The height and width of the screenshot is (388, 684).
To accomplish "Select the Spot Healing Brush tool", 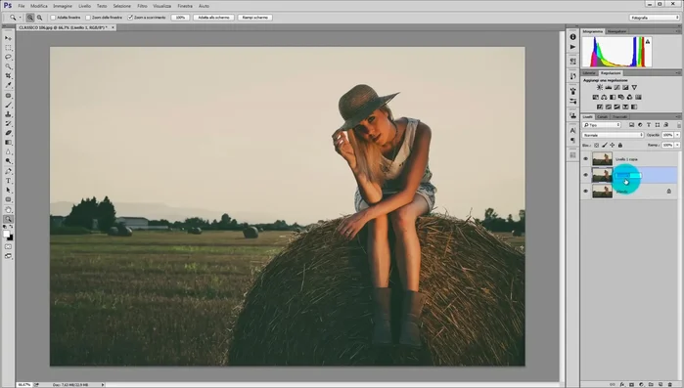I will pos(8,96).
